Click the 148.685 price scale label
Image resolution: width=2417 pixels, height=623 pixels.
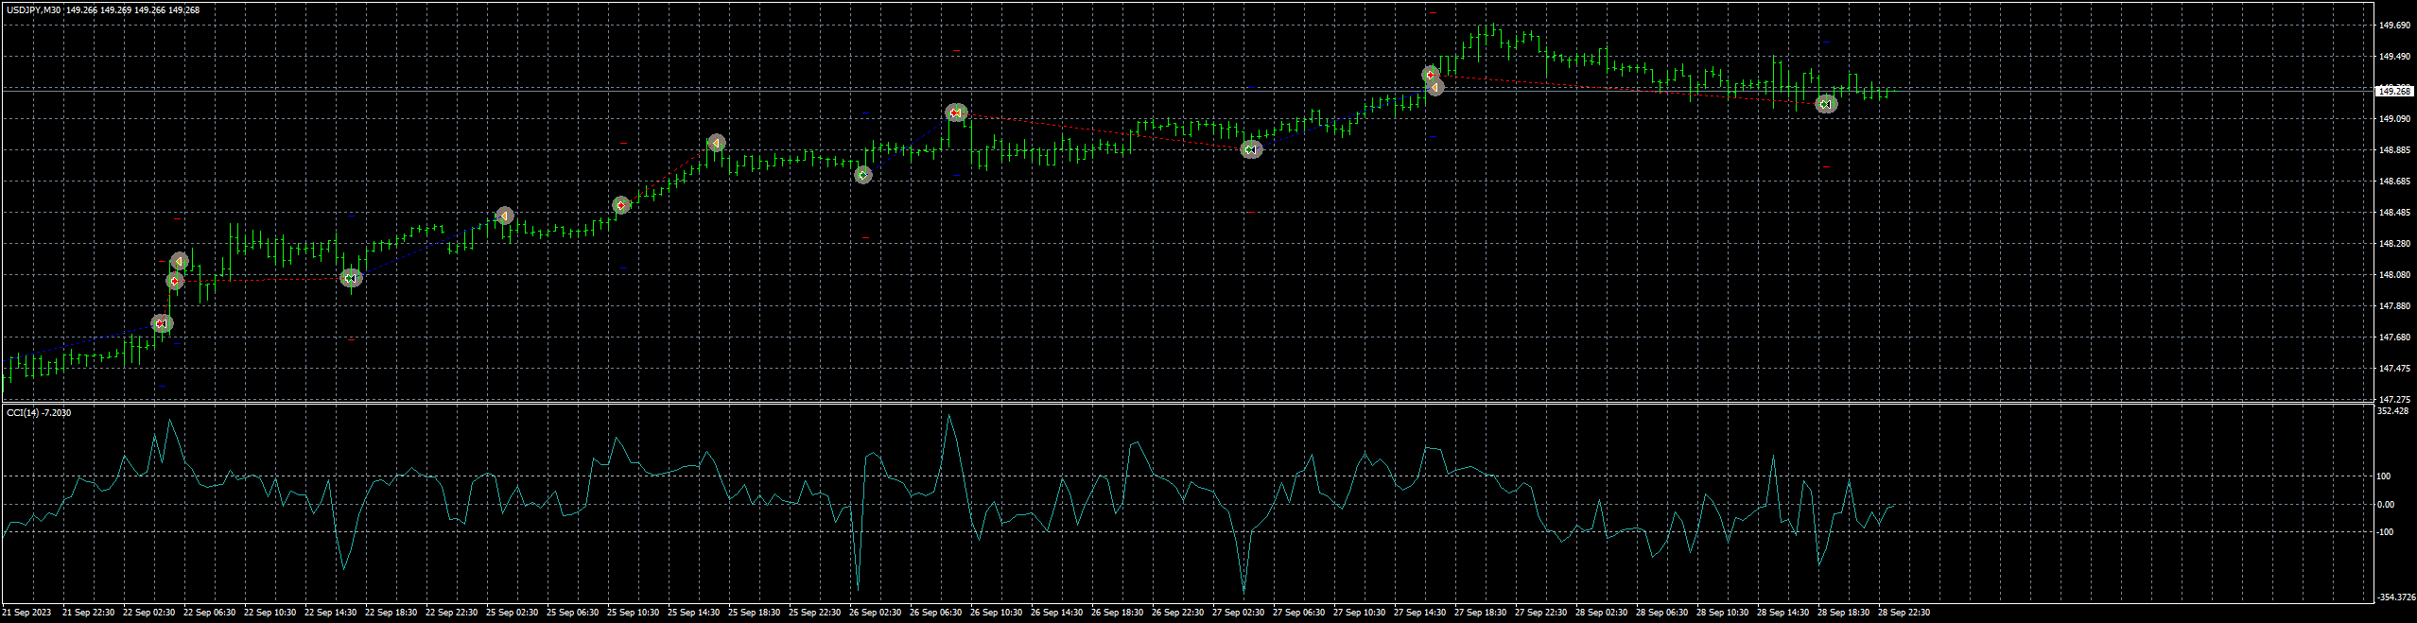[x=2393, y=182]
